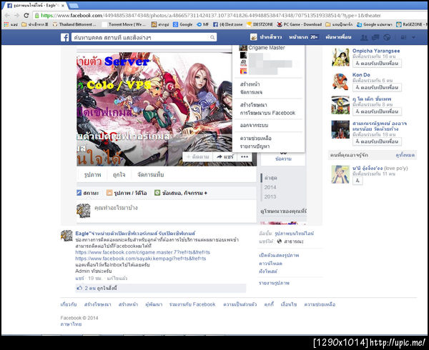Select the Status (สถานะ) composer option
The image size is (429, 350).
click(x=88, y=193)
